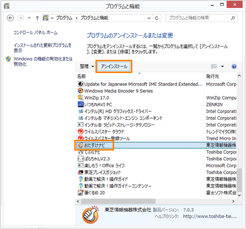The image size is (246, 229).
Task: Select Update for Japanese Microsoft IME icon
Action: pyautogui.click(x=80, y=84)
